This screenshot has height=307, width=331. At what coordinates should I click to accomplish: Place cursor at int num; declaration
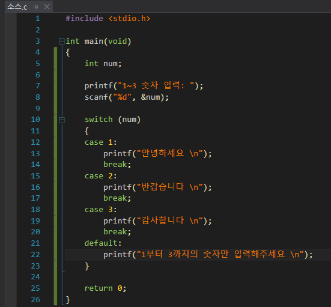point(103,64)
